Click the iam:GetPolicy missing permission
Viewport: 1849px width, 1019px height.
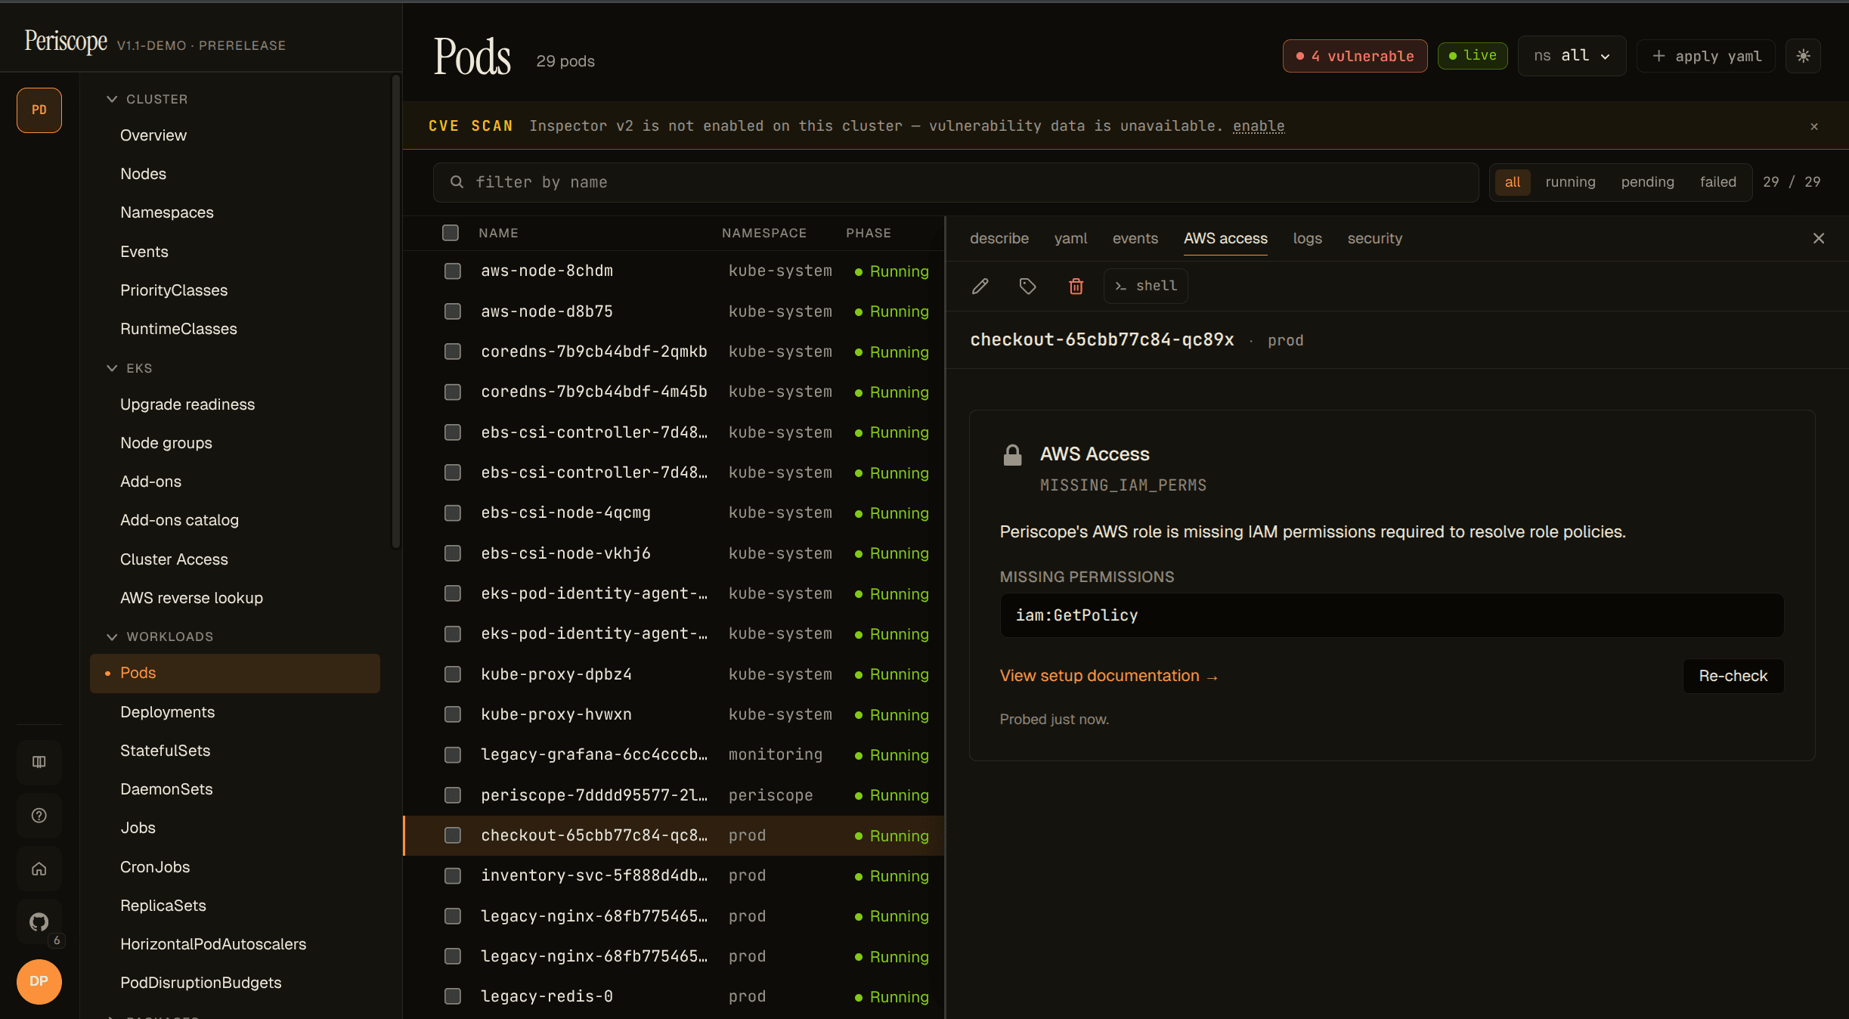[1392, 615]
